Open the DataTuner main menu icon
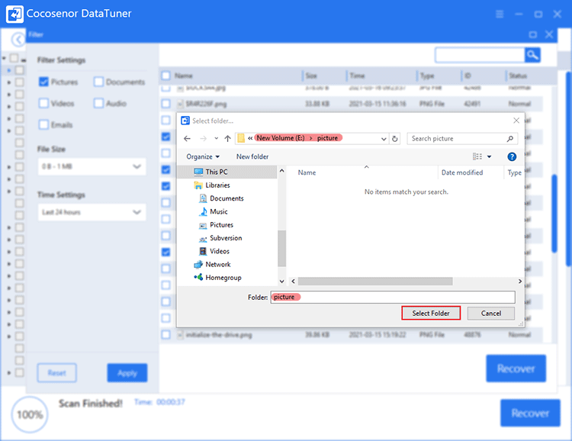The height and width of the screenshot is (441, 572). coord(500,14)
